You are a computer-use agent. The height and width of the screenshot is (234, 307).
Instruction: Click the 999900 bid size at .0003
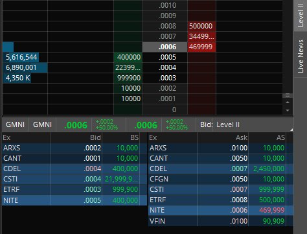tap(128, 78)
